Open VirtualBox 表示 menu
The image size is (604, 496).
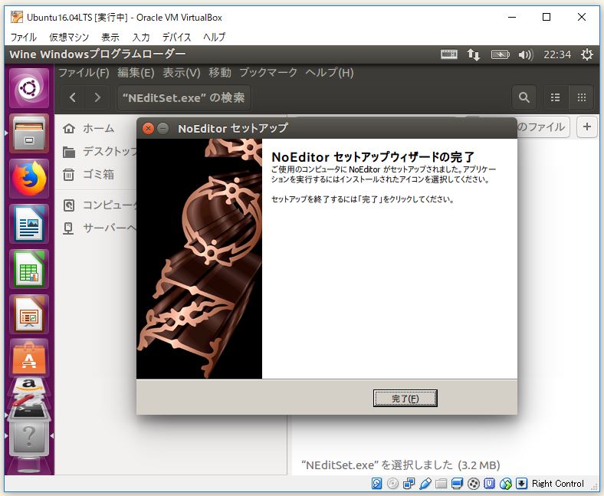click(110, 37)
